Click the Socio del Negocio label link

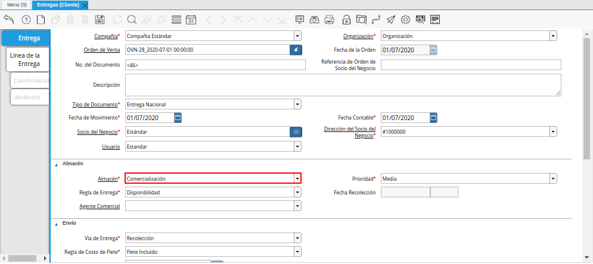point(96,131)
